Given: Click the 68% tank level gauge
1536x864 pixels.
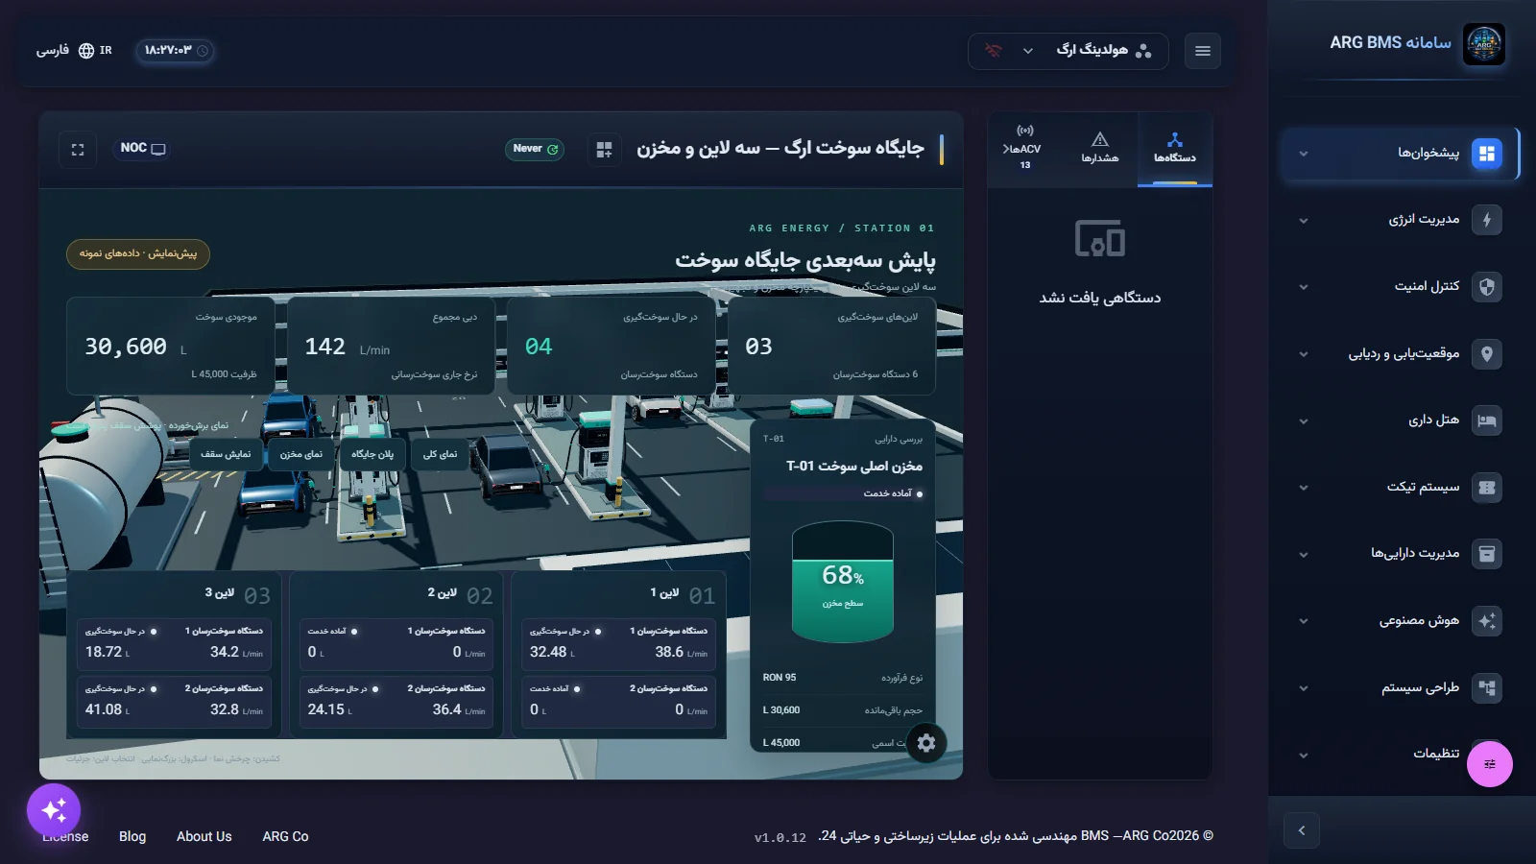Looking at the screenshot, I should [843, 582].
